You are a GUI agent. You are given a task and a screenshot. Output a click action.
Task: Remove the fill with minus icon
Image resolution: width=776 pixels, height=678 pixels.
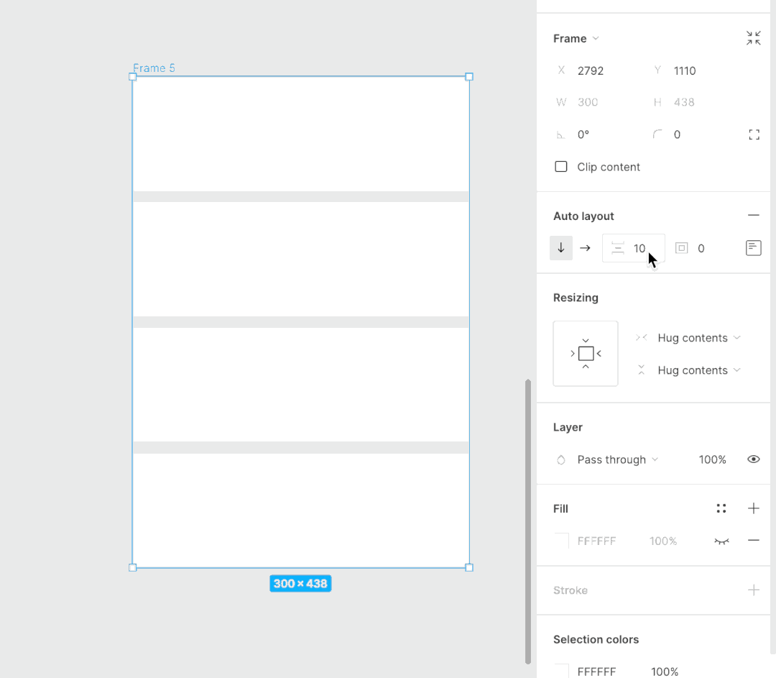(x=753, y=541)
